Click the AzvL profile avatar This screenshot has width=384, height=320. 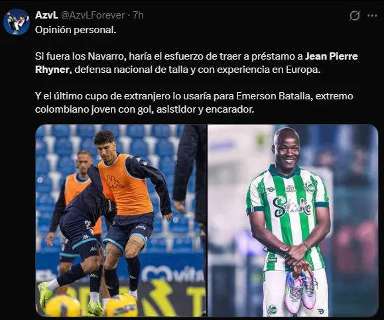17,22
